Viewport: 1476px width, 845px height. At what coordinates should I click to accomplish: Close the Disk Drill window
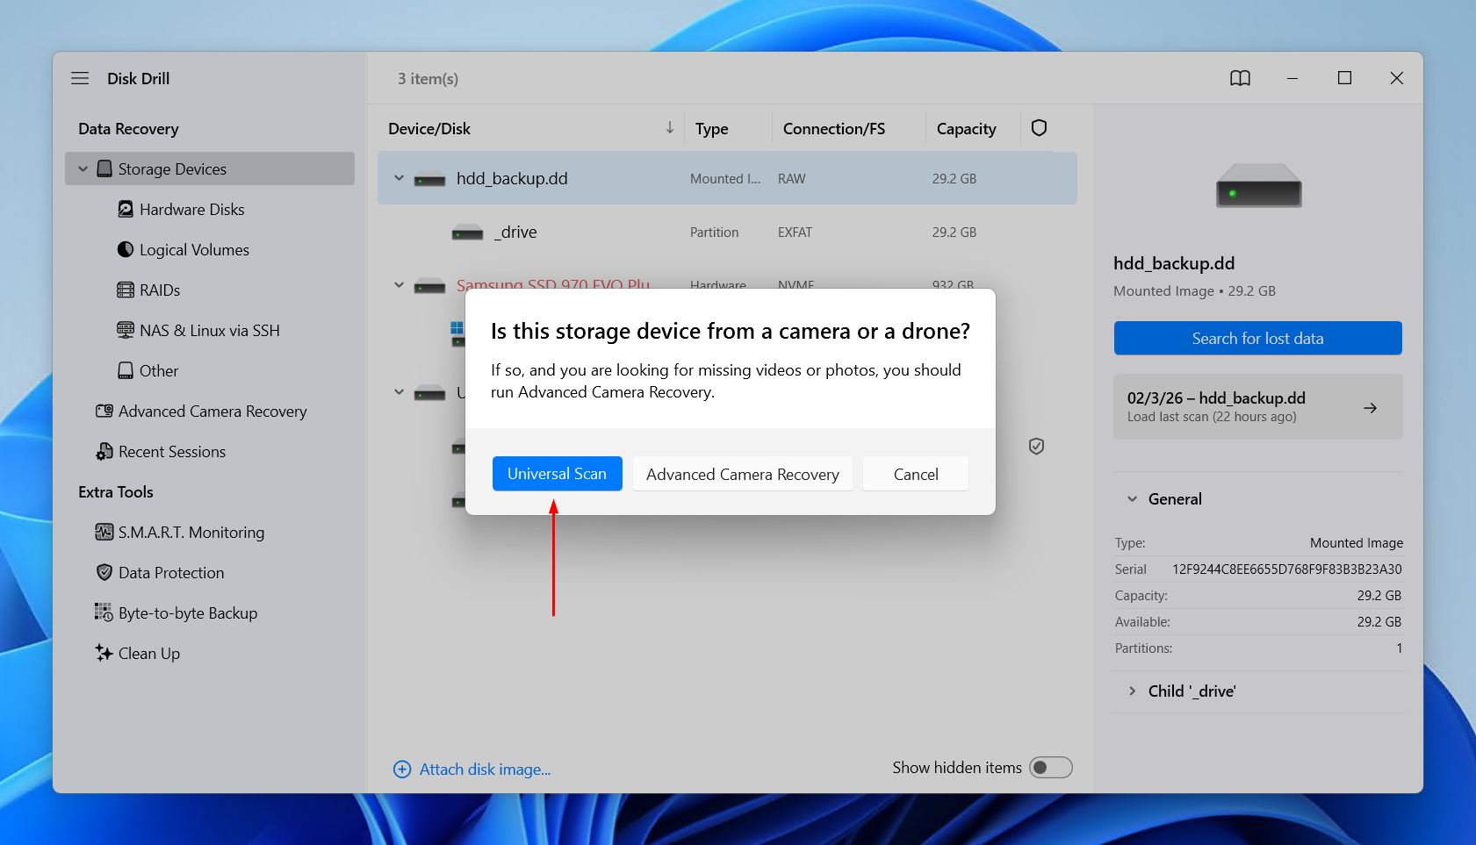coord(1396,78)
